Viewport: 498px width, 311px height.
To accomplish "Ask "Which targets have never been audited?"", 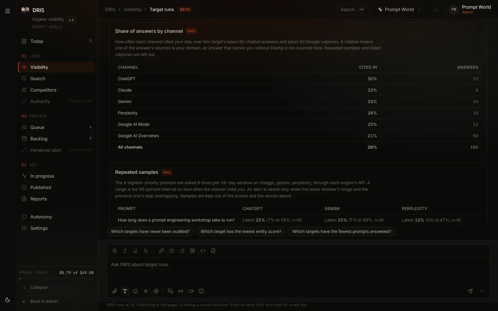I will tap(150, 232).
